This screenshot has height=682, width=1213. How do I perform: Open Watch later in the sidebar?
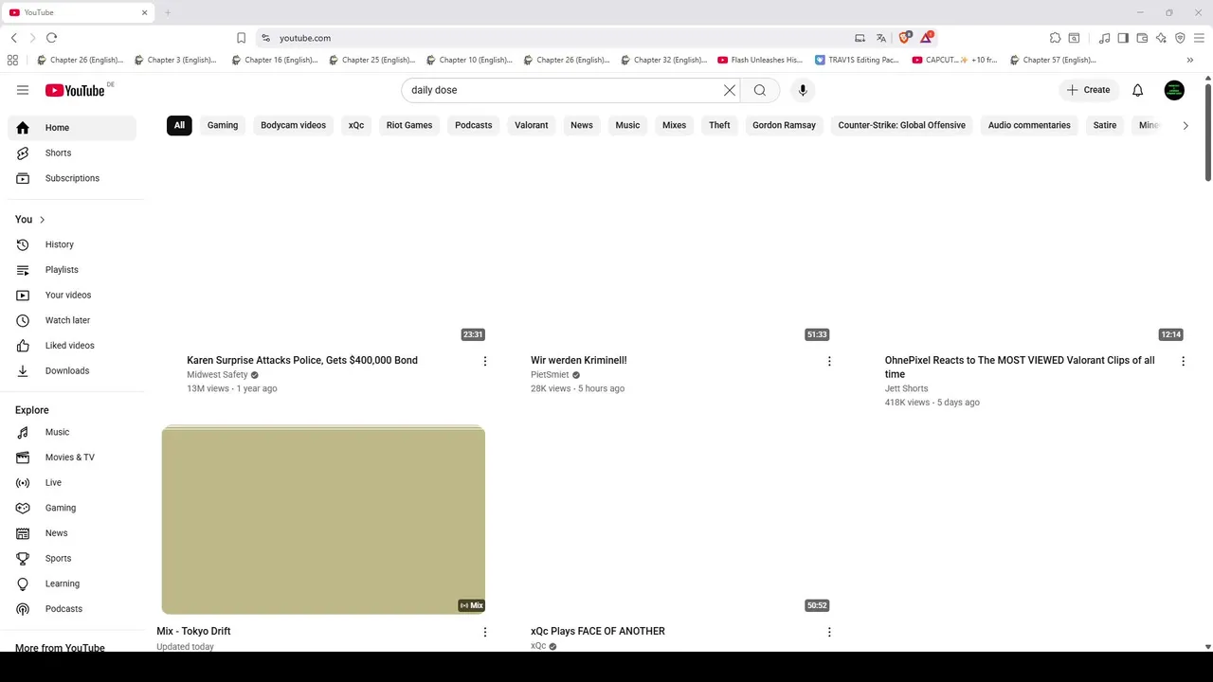pyautogui.click(x=72, y=320)
